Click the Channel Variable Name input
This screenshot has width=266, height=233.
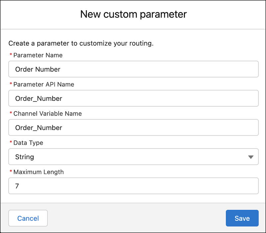coord(133,127)
